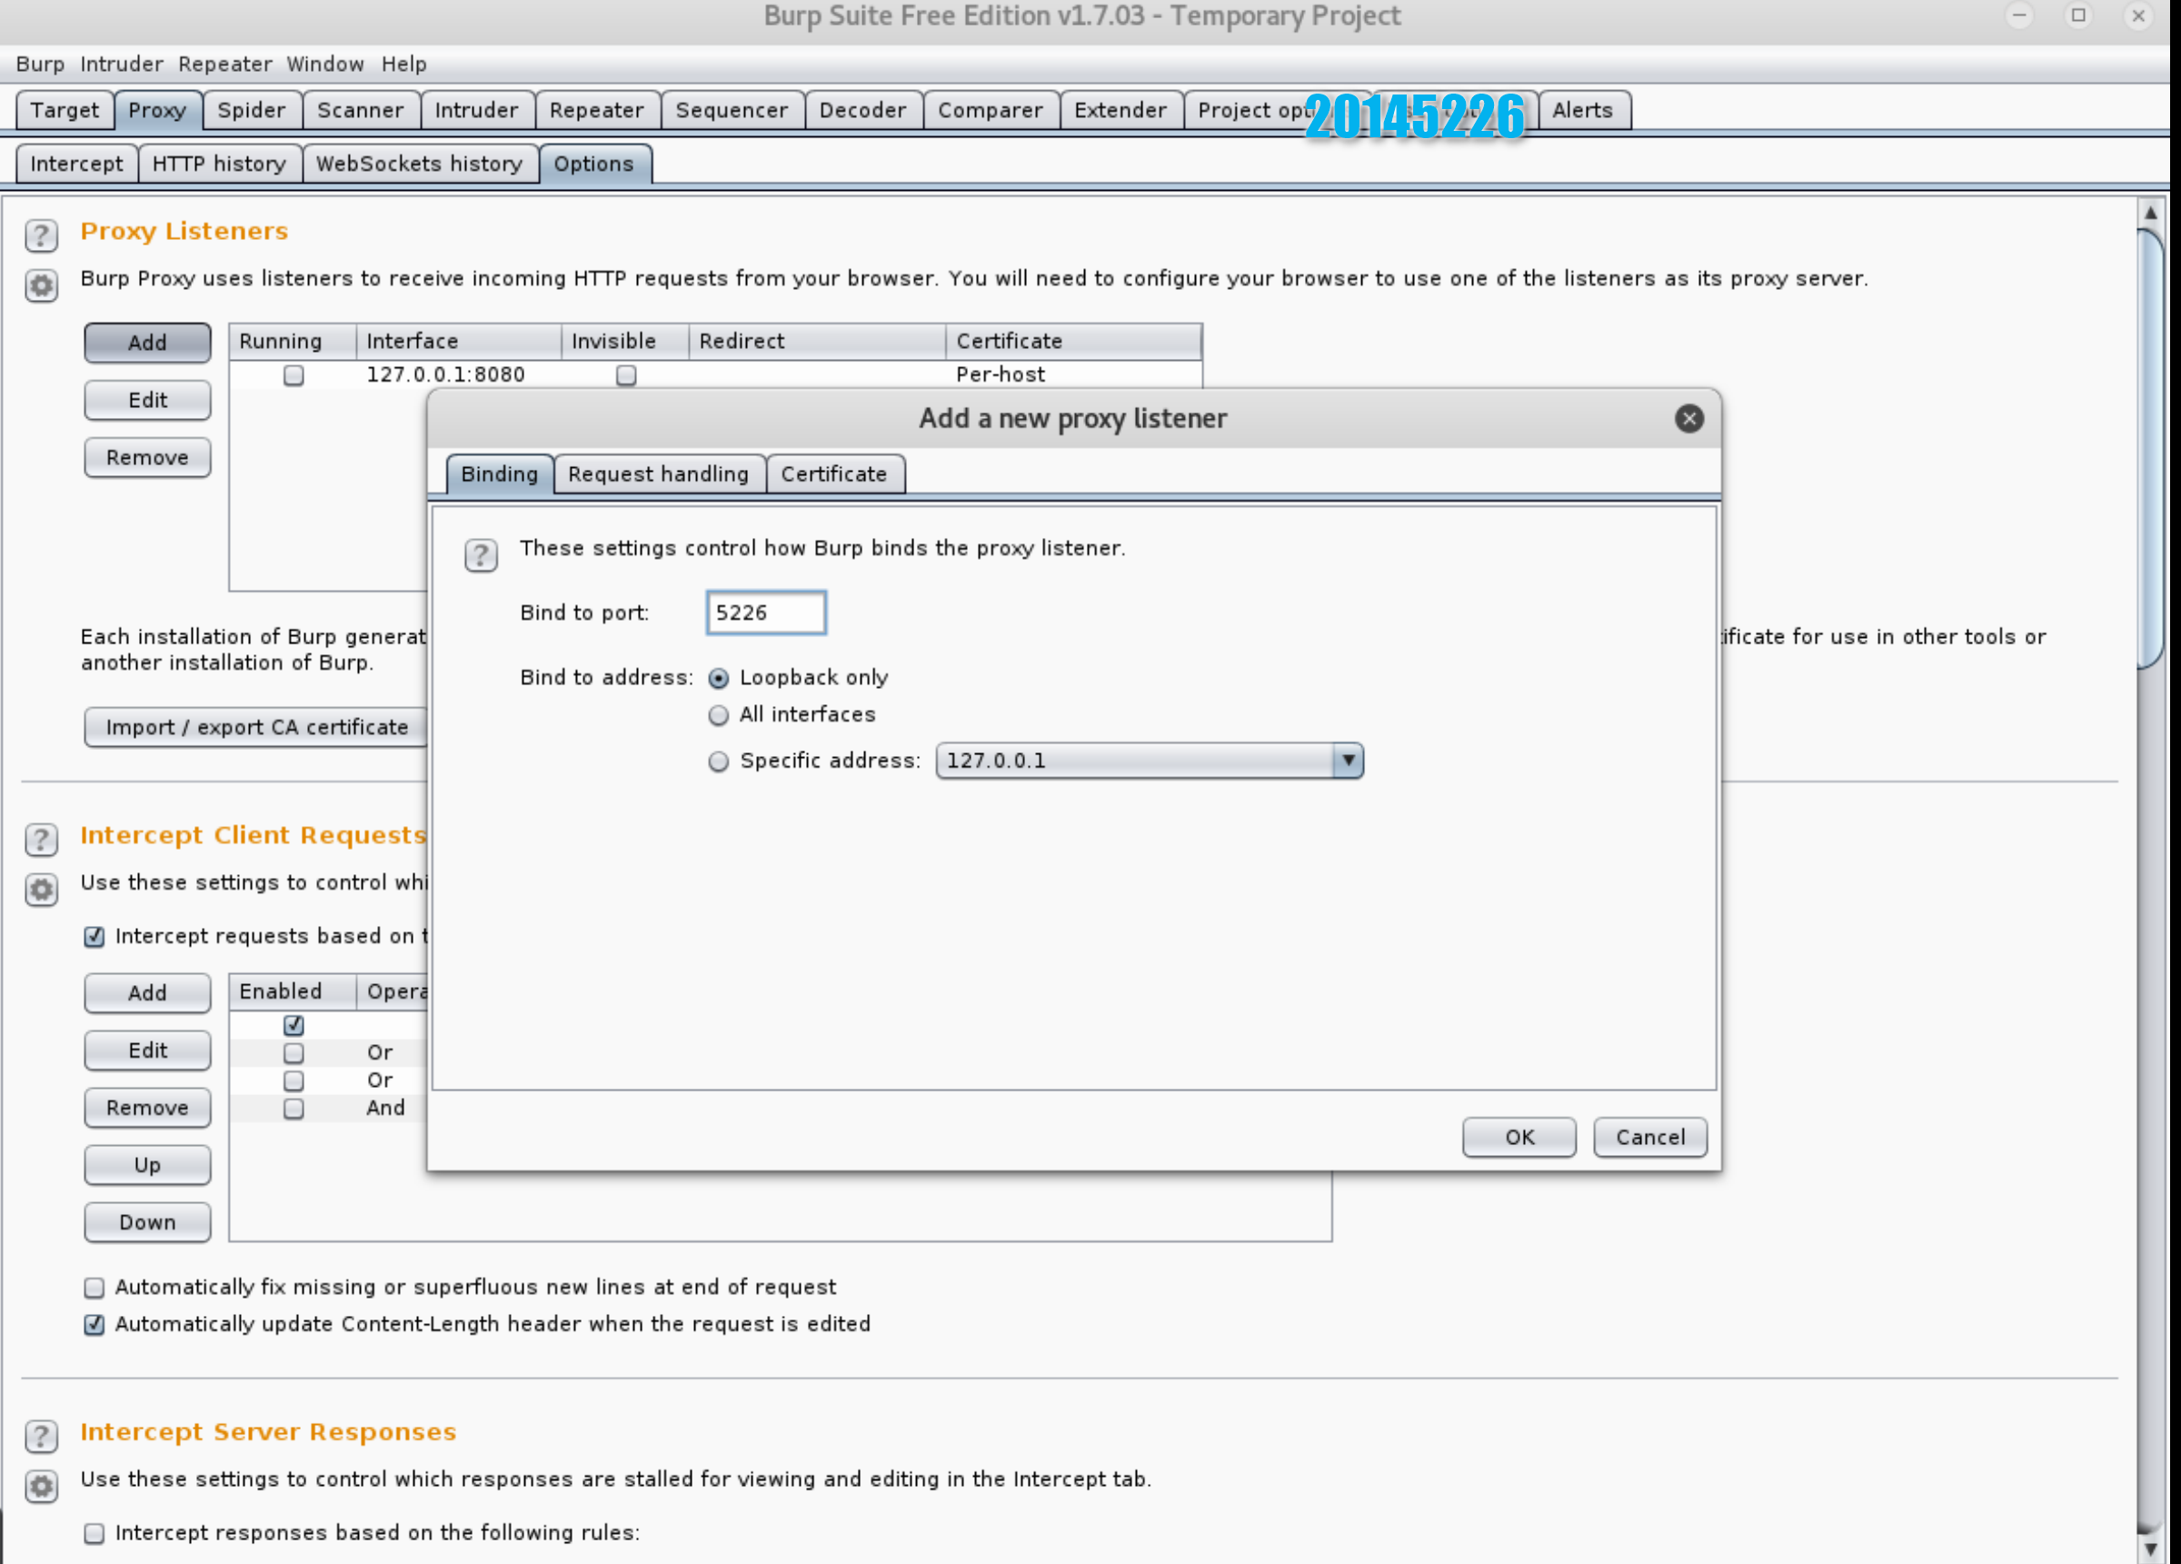Select Specific address radio button
Screen dimensions: 2181x1564
tap(718, 762)
